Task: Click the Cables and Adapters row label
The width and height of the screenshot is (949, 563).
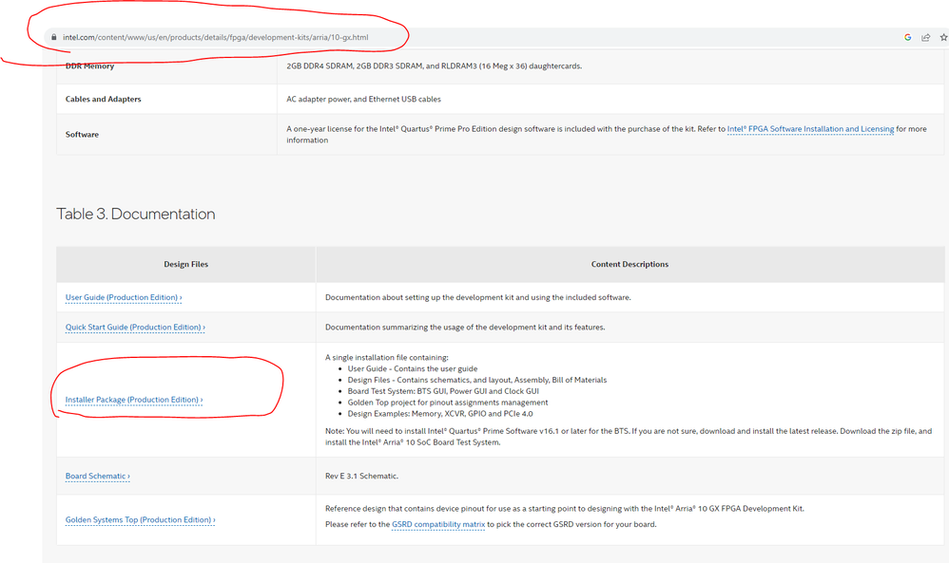Action: [103, 99]
